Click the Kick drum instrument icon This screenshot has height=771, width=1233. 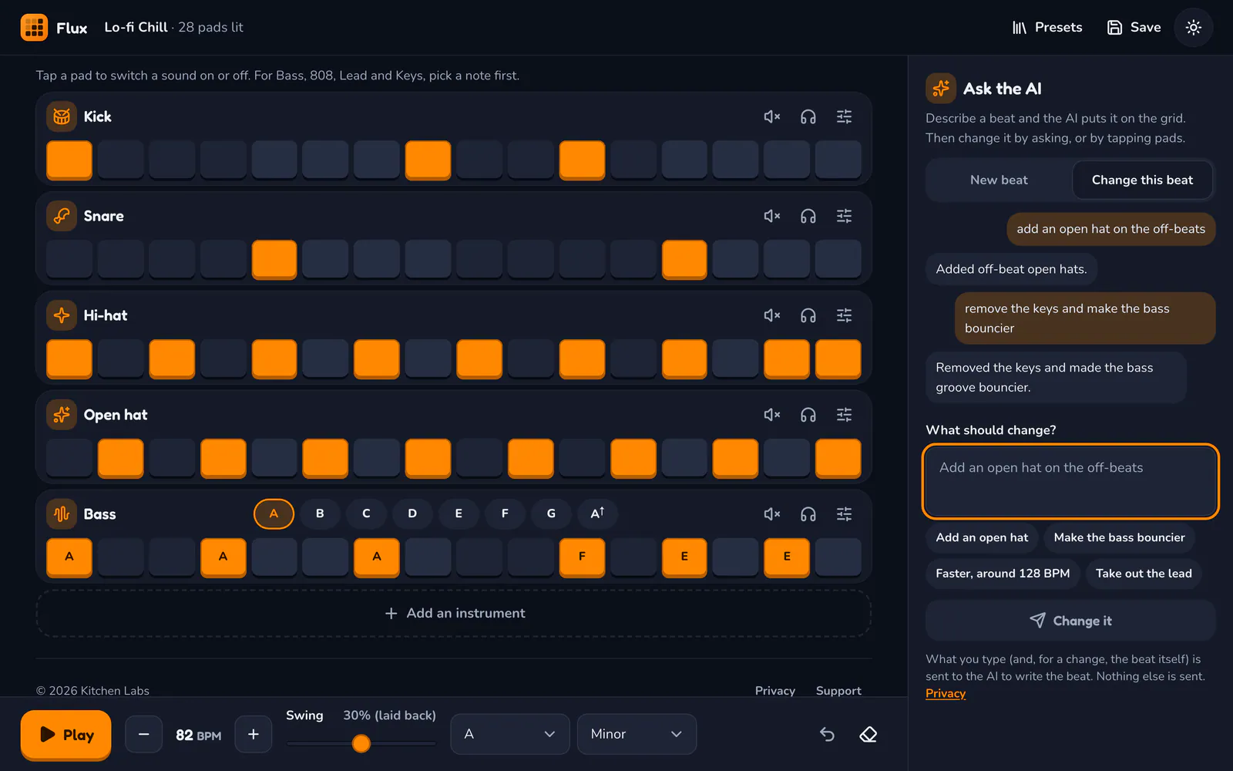62,116
